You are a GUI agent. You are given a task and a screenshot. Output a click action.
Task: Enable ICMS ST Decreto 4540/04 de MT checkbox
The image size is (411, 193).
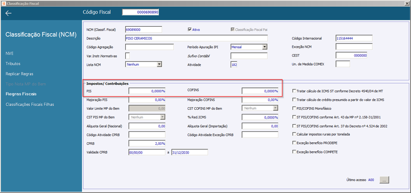click(x=294, y=91)
